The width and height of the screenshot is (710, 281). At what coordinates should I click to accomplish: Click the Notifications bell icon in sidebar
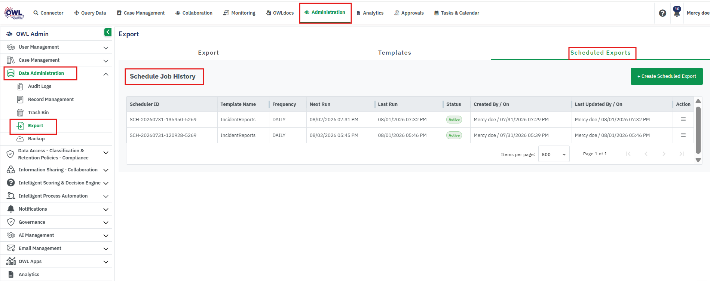(11, 209)
